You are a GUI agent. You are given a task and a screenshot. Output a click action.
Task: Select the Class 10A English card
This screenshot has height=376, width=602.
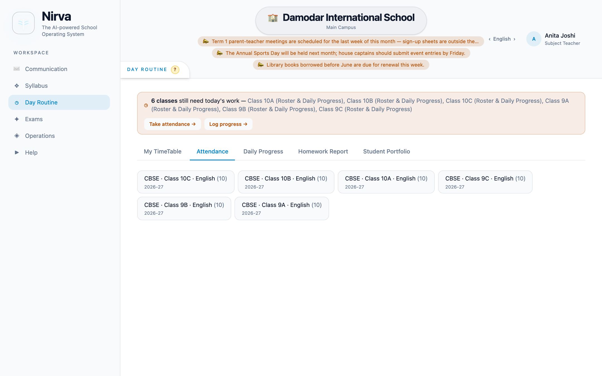(x=386, y=182)
